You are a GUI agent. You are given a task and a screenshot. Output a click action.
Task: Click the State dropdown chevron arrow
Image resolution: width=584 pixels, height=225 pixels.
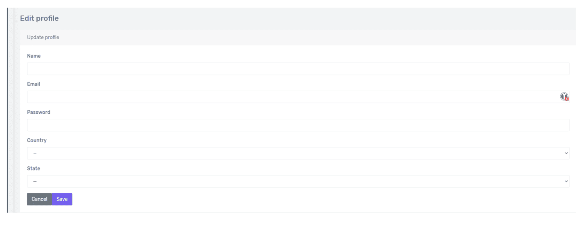click(566, 181)
